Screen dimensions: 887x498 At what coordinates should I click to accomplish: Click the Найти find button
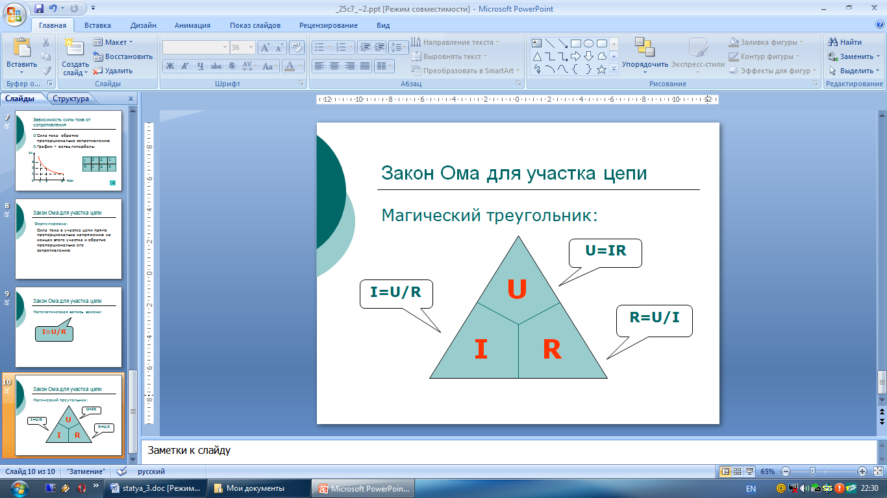846,42
